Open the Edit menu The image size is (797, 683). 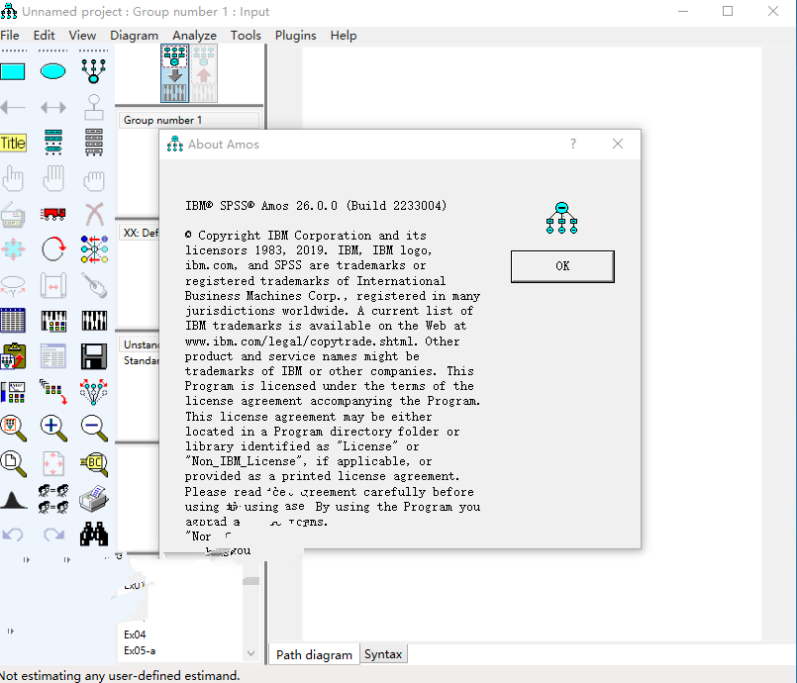coord(45,36)
